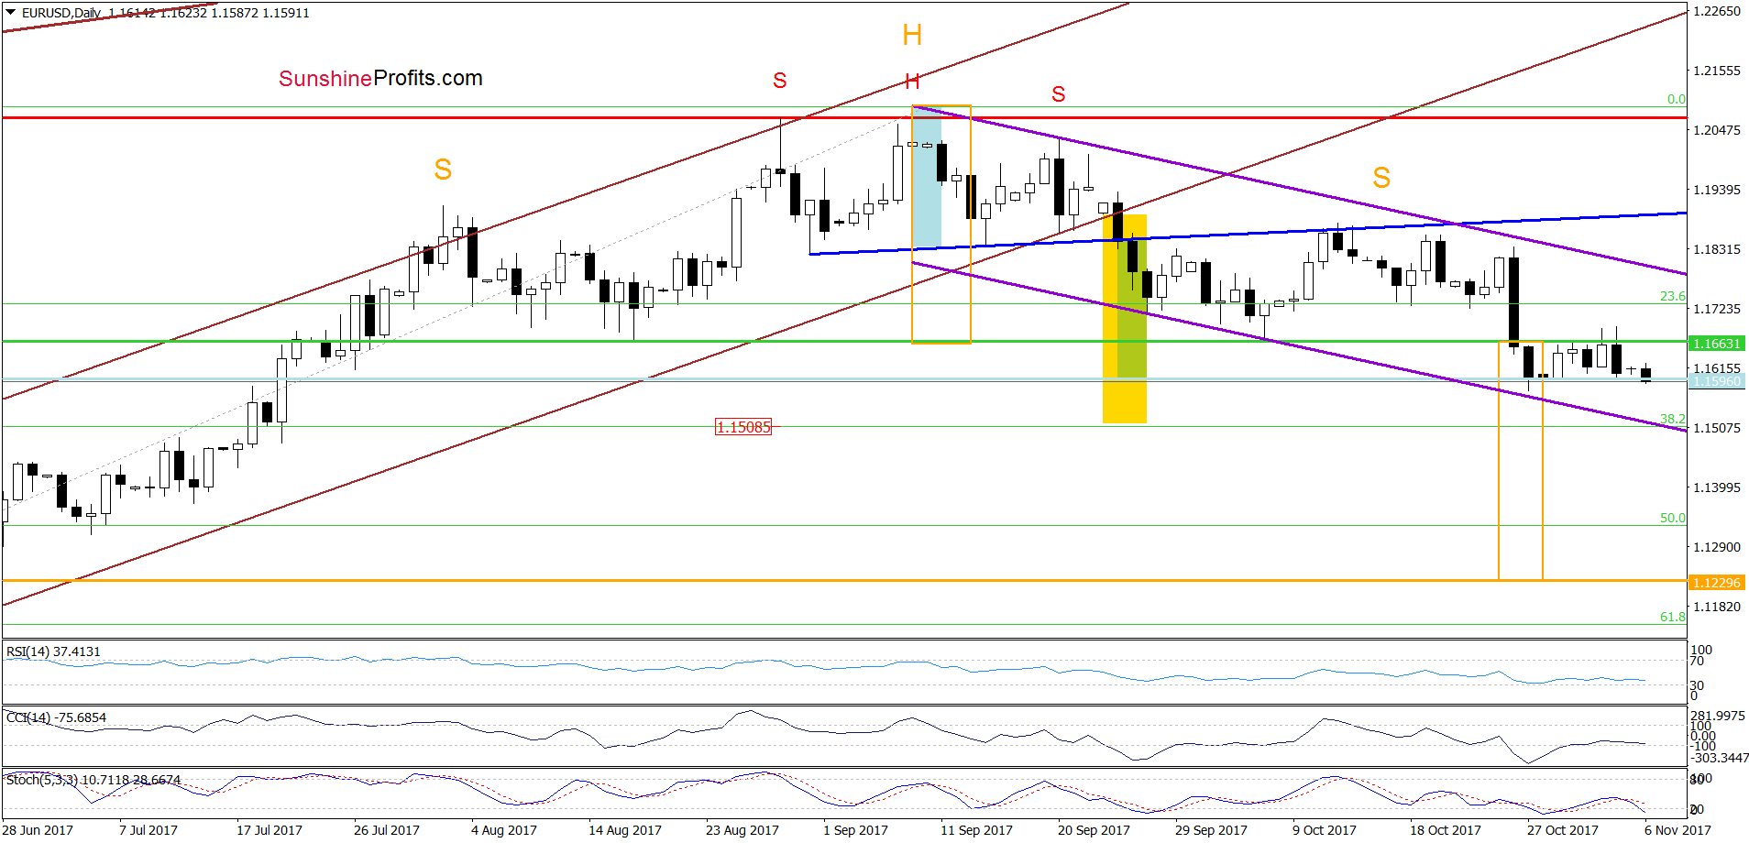This screenshot has width=1749, height=843.
Task: Click the 28 Jun 2017 date label
Action: [38, 830]
